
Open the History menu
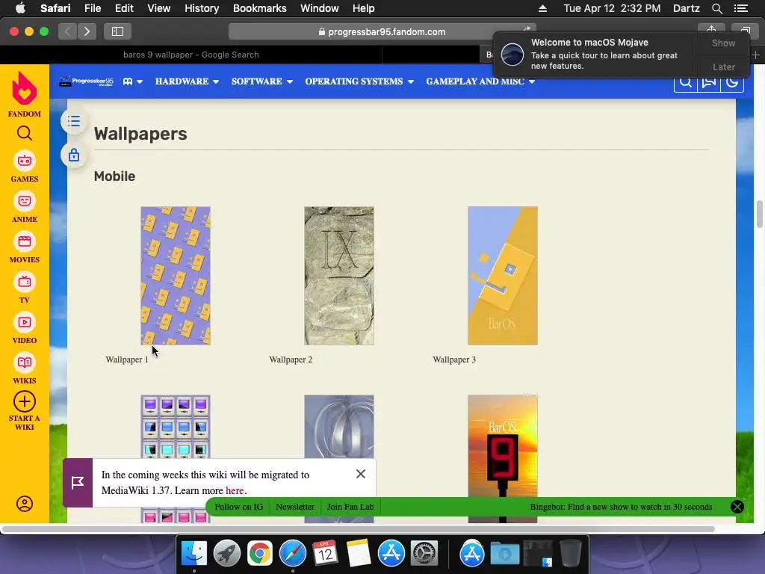[202, 8]
